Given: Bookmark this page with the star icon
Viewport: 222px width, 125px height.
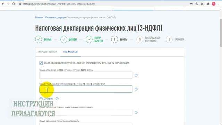Looking at the screenshot, I should pos(202,4).
